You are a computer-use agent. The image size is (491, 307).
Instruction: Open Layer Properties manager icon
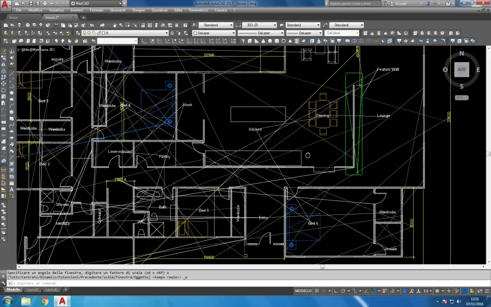[x=78, y=33]
